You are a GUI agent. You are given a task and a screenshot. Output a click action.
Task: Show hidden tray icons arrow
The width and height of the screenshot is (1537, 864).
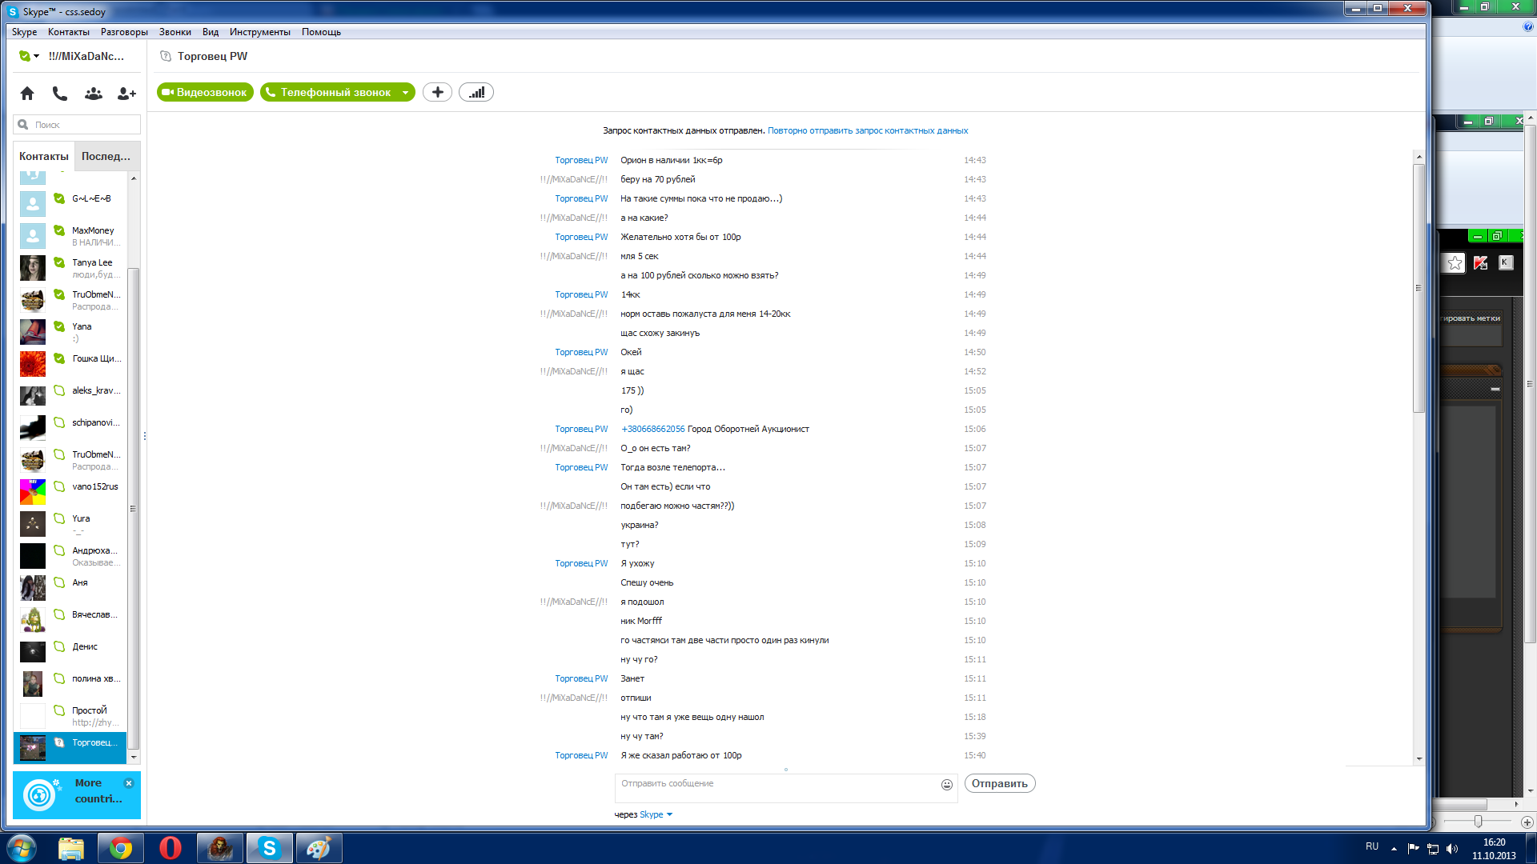pos(1394,849)
